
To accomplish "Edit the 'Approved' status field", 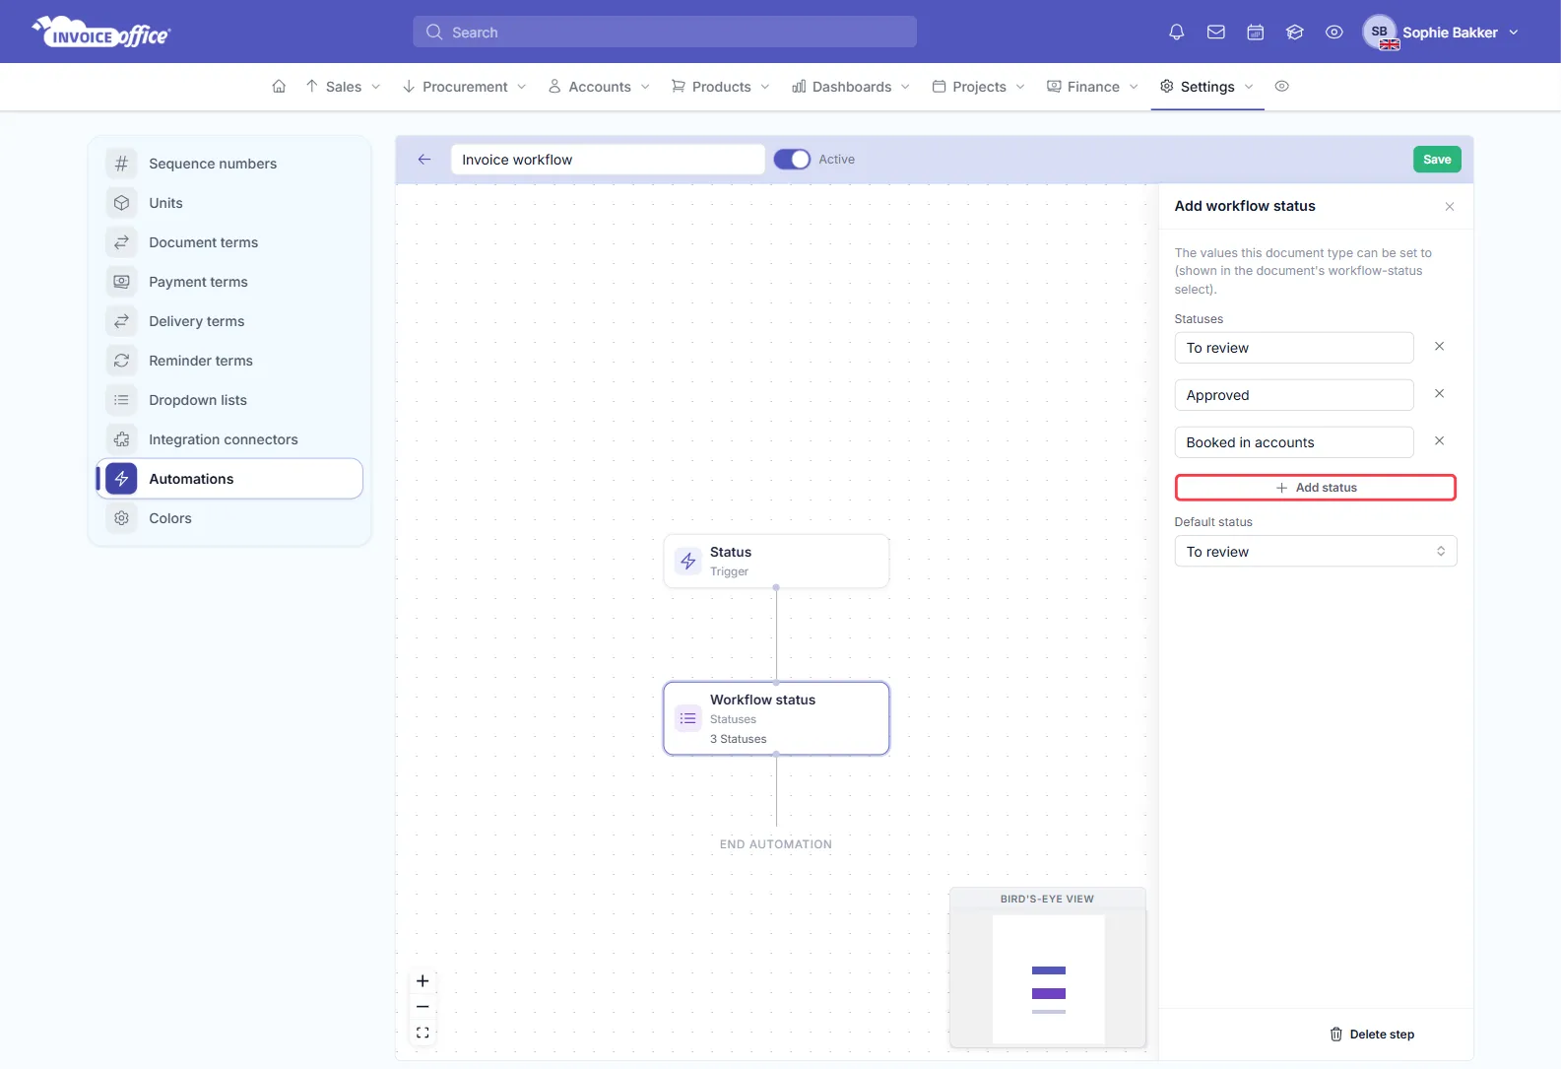I will (1294, 395).
